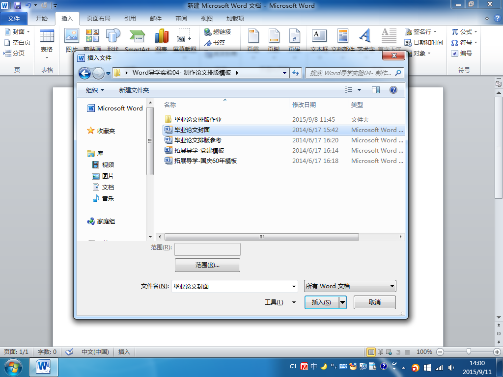Viewport: 503px width, 377px height.
Task: Switch to Web Layout view
Action: click(389, 352)
